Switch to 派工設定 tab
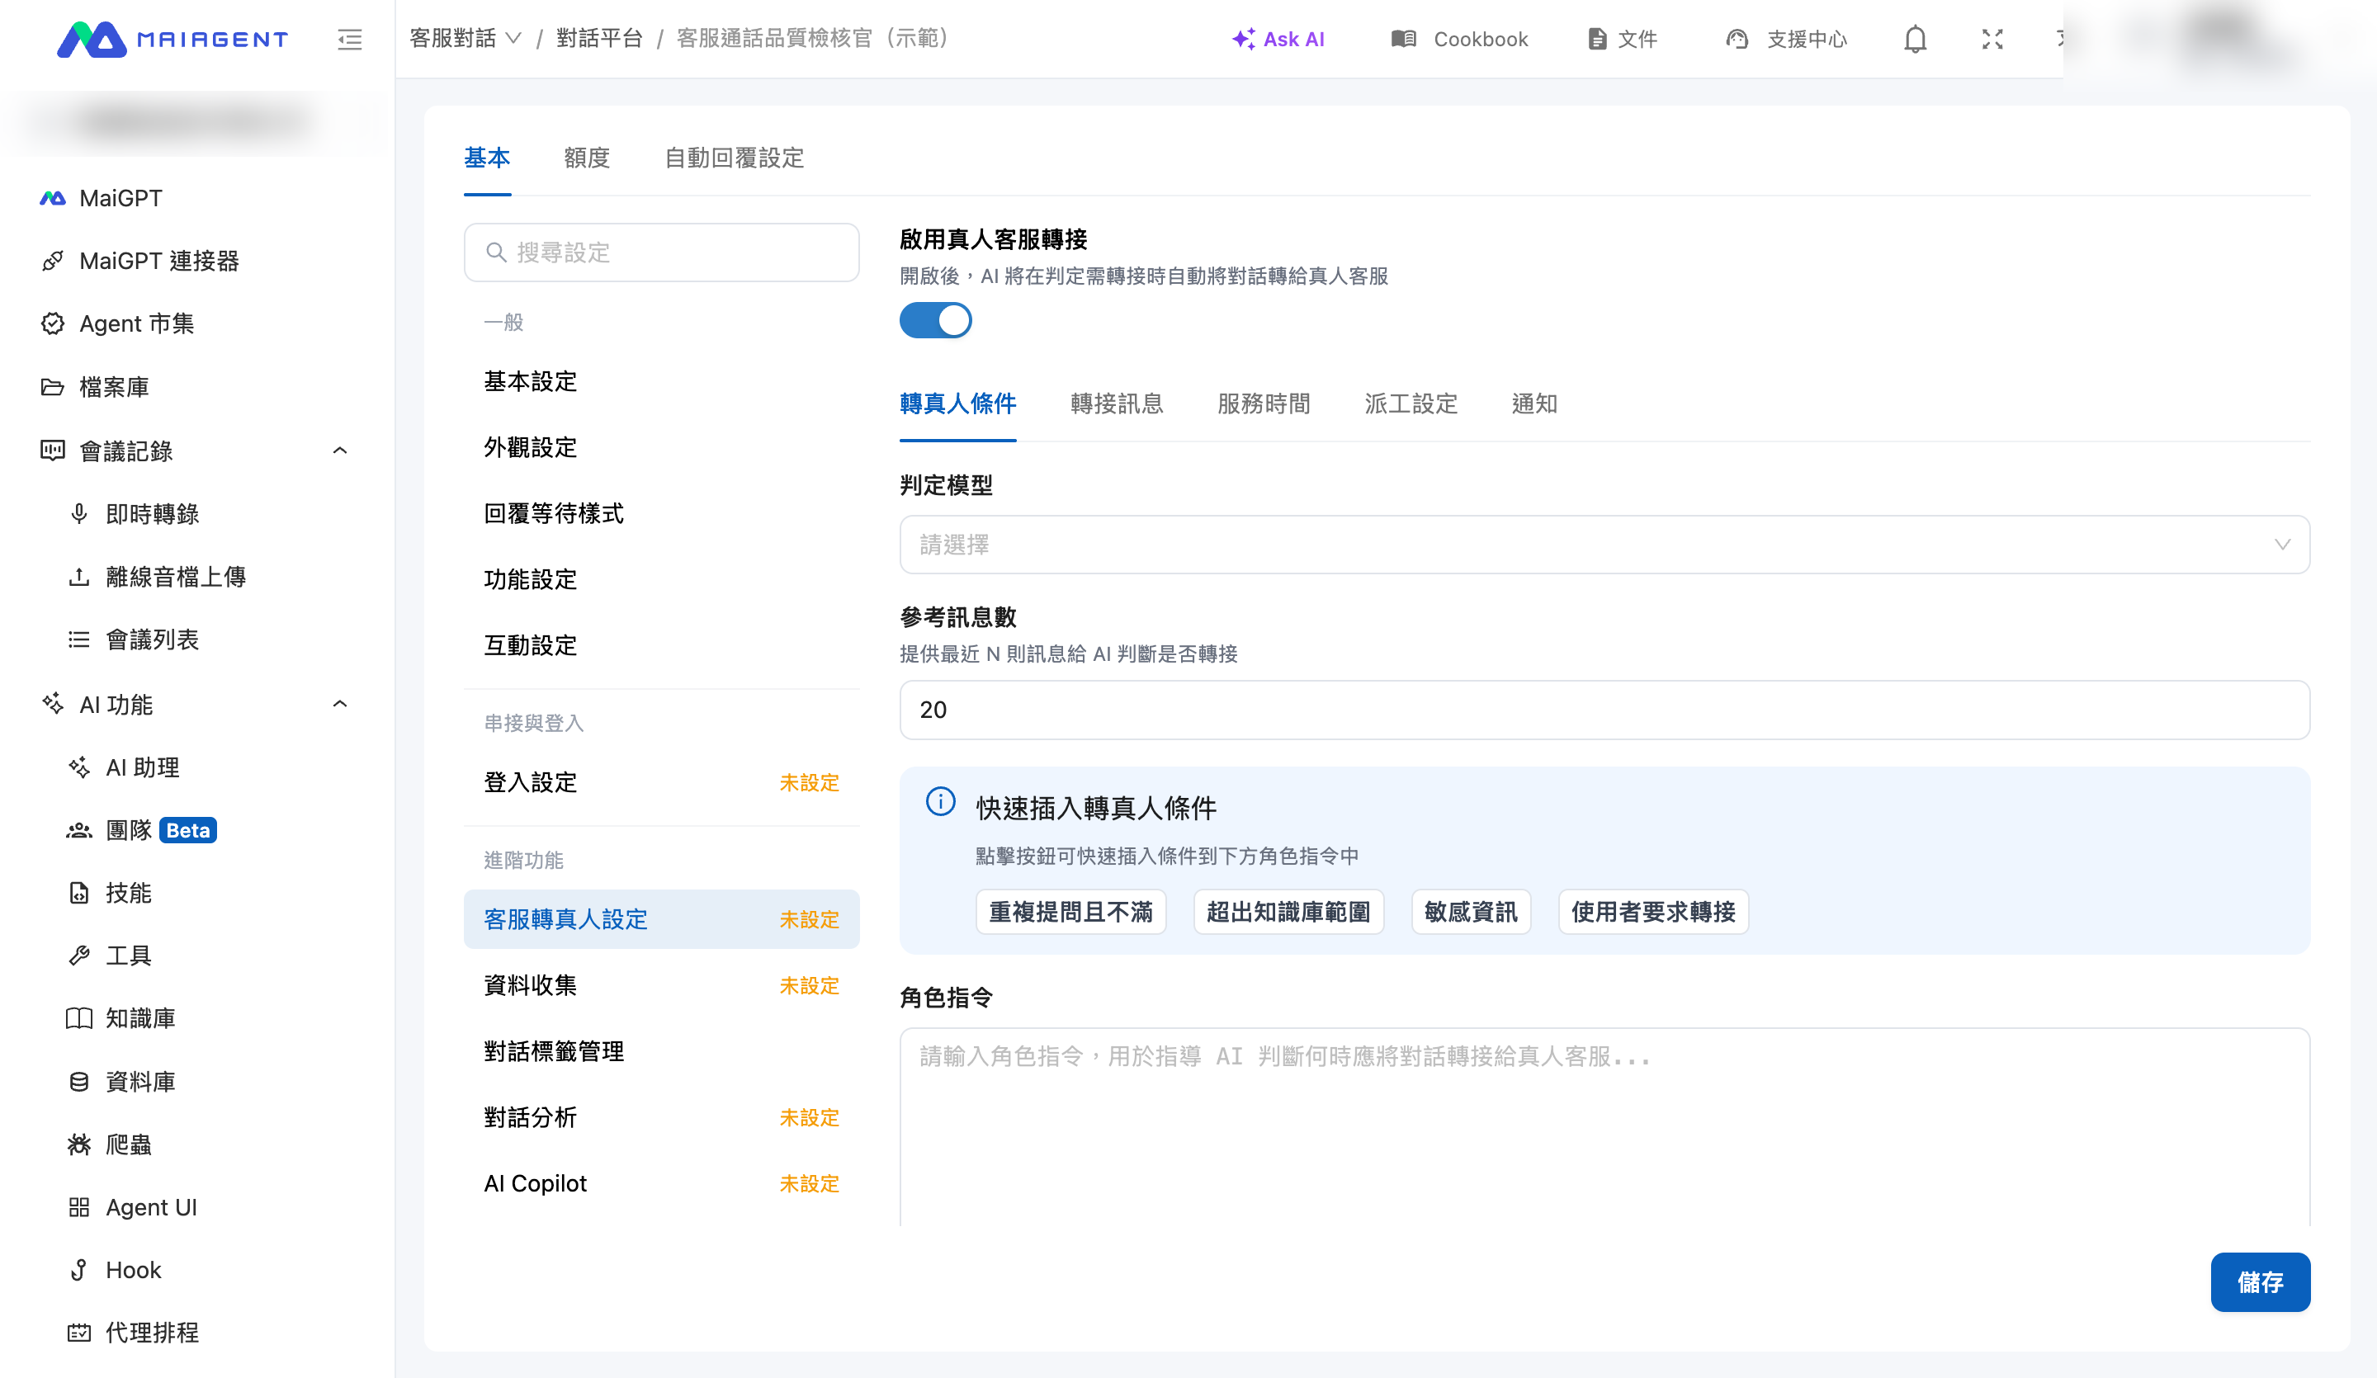 (1411, 403)
